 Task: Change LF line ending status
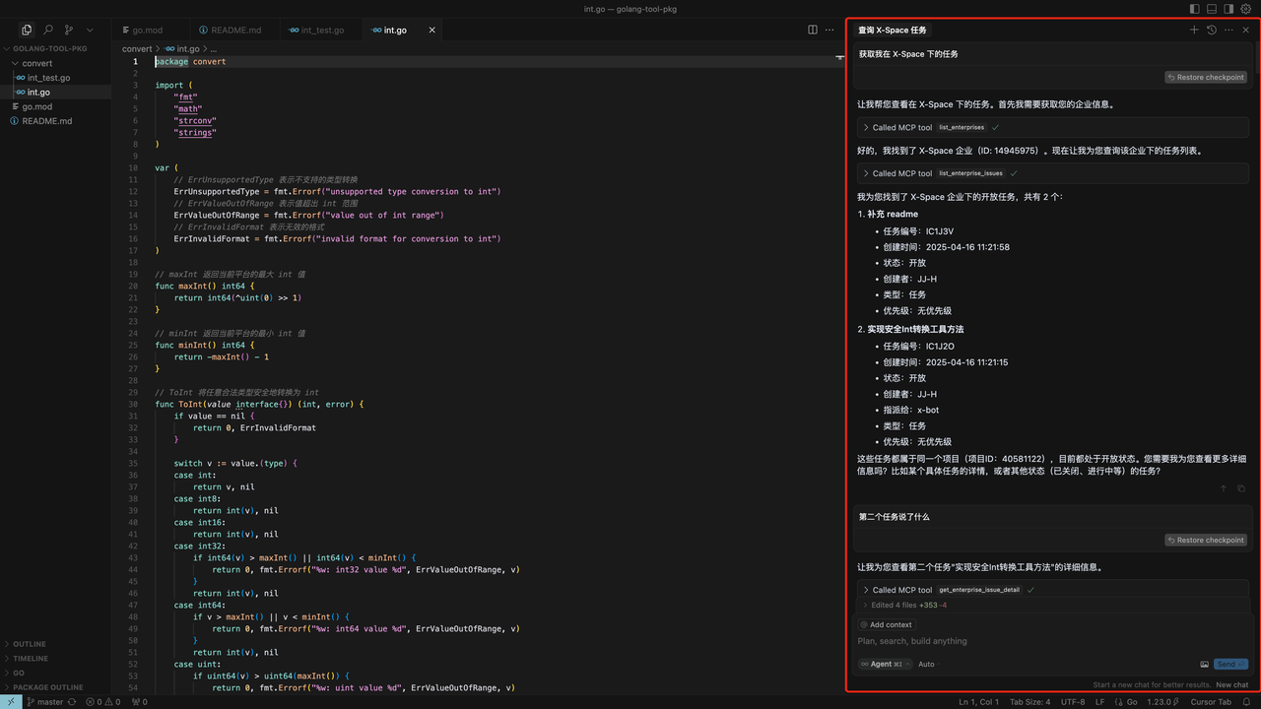tap(1100, 702)
